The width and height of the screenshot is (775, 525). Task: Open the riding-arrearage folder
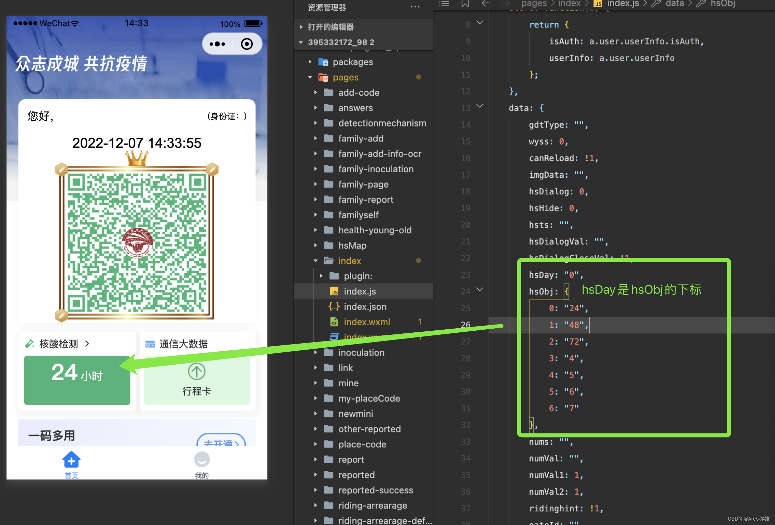coord(373,506)
